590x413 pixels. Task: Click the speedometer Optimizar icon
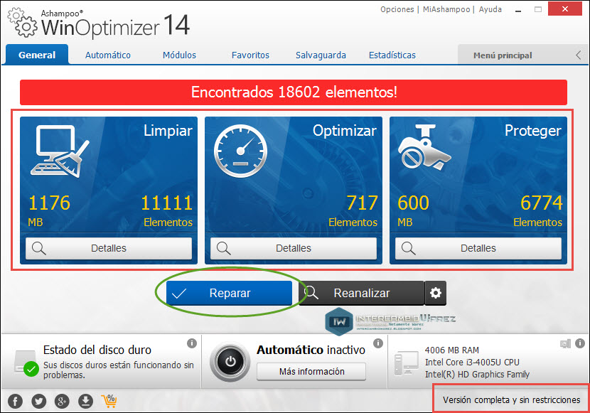[x=241, y=151]
